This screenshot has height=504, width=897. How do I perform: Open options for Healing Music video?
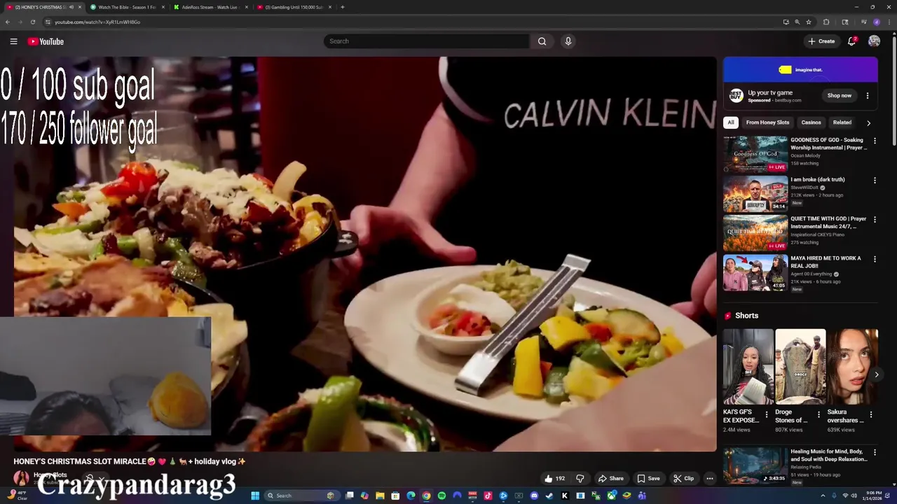(x=875, y=453)
